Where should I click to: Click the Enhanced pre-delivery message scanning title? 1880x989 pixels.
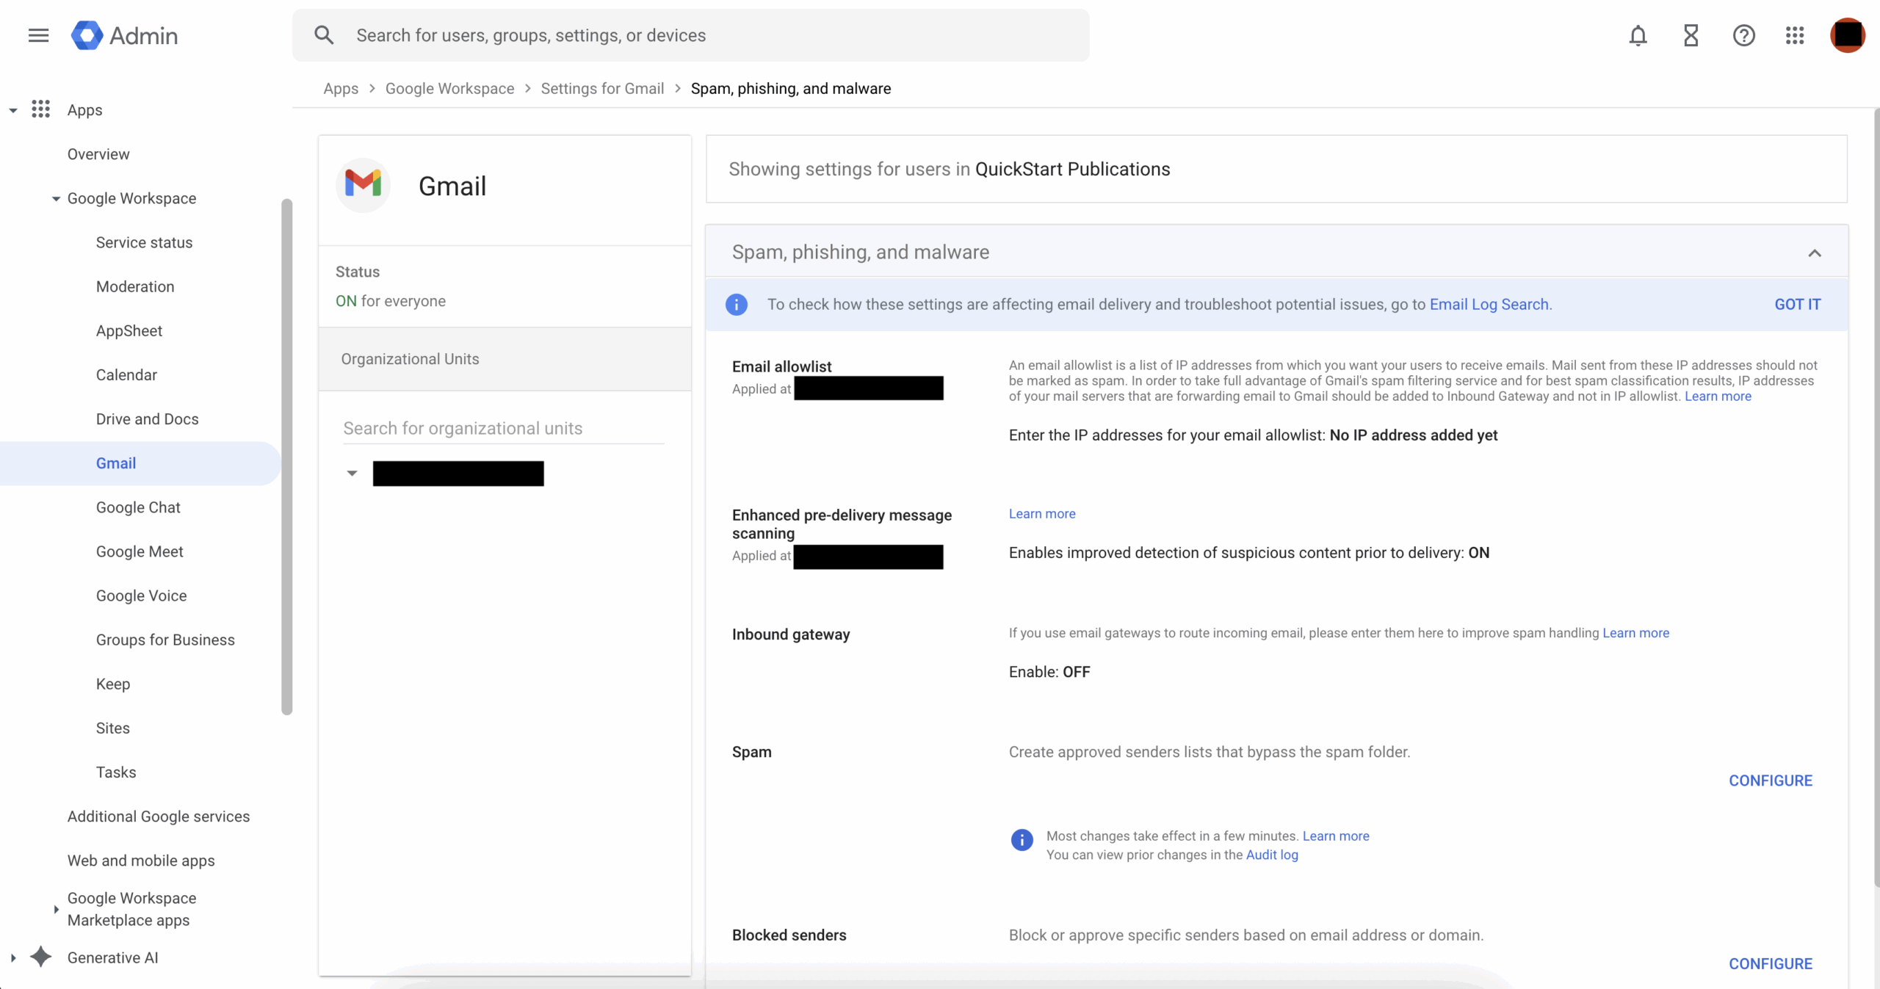tap(842, 524)
